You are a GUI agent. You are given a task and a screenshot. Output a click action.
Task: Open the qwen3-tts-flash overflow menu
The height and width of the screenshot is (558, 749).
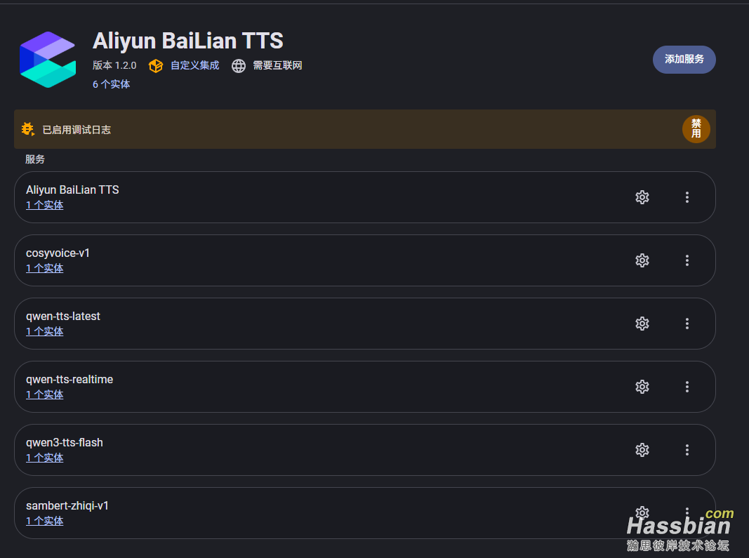pyautogui.click(x=687, y=450)
